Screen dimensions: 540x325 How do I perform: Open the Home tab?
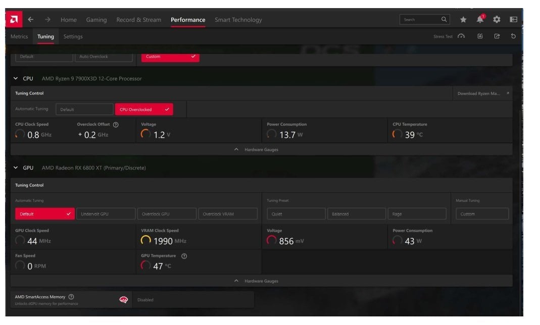(69, 20)
